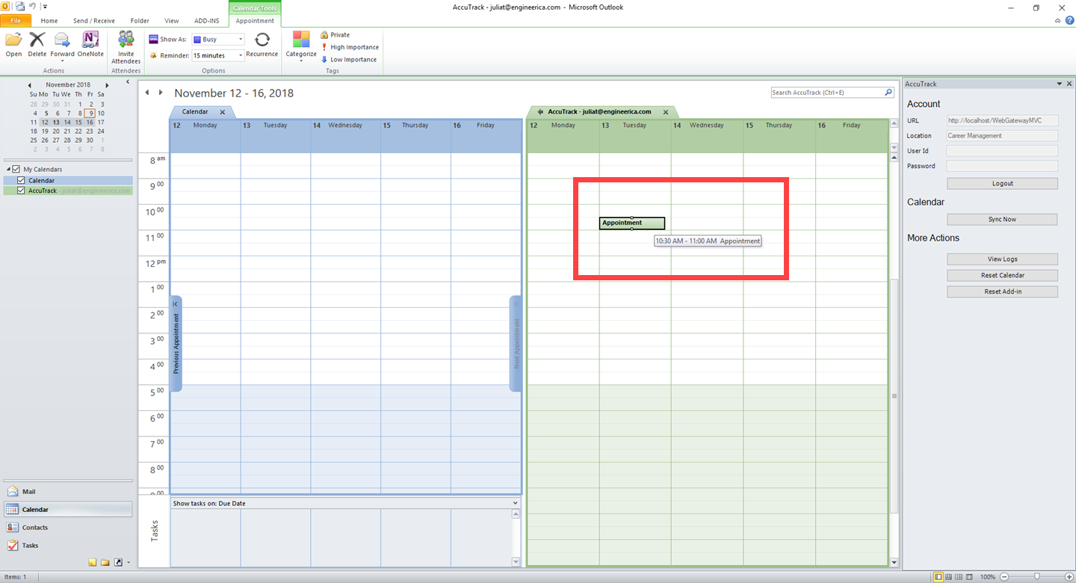This screenshot has width=1076, height=583.
Task: Select the Appointment block at 10:30 AM
Action: click(x=632, y=223)
